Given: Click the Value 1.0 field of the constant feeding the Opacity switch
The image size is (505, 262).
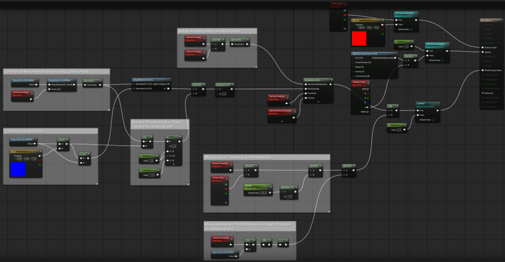Looking at the screenshot, I should click(x=406, y=47).
